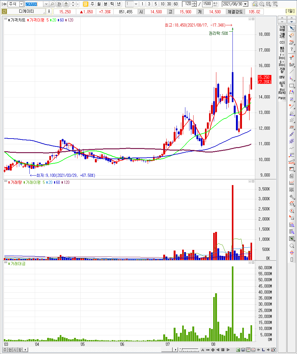297x354 pixels.
Task: Click the first-record arrow icon at far left top
Action: click(x=4, y=4)
